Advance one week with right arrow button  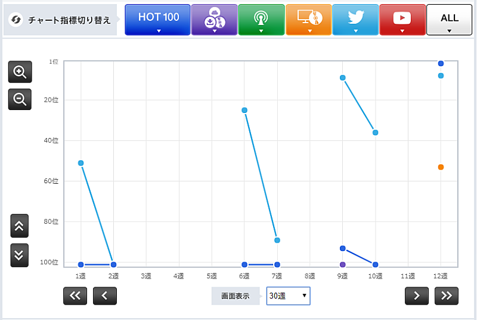tap(417, 296)
